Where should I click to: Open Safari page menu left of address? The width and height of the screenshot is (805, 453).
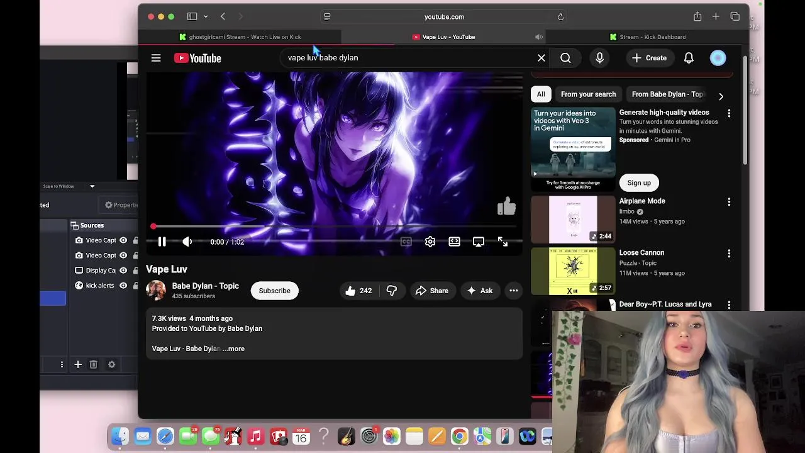pyautogui.click(x=327, y=17)
